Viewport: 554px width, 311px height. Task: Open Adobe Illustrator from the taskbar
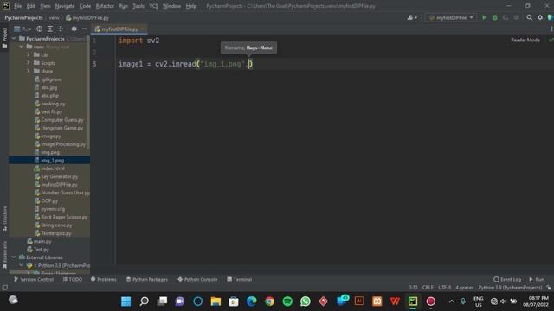click(359, 301)
